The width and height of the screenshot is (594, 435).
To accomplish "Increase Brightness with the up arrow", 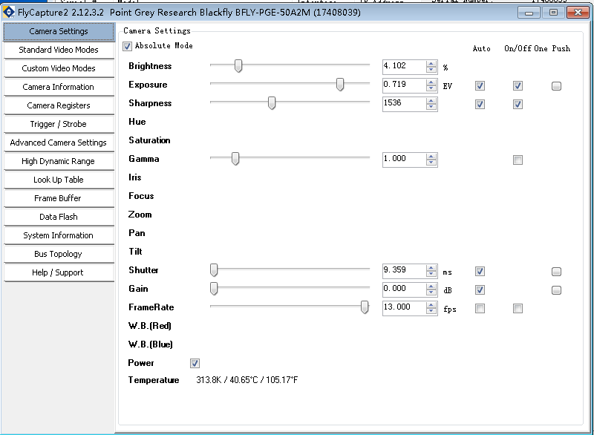I will coord(431,64).
